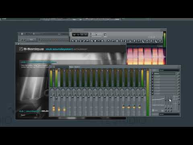Screen dimensions: 193x145
Task: Close the mixer window
Action: coord(179,67)
